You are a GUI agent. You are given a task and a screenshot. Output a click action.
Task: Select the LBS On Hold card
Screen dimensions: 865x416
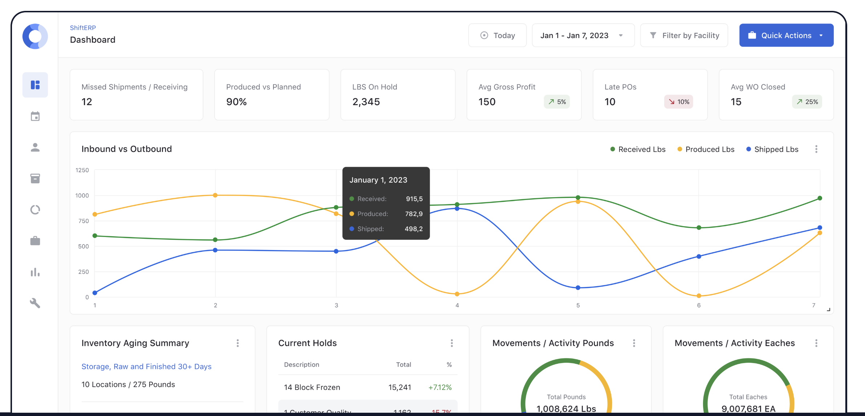398,95
